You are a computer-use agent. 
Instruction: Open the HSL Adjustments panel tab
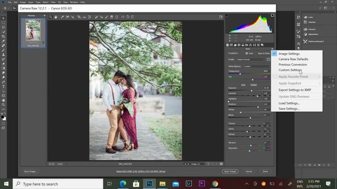tap(239, 45)
